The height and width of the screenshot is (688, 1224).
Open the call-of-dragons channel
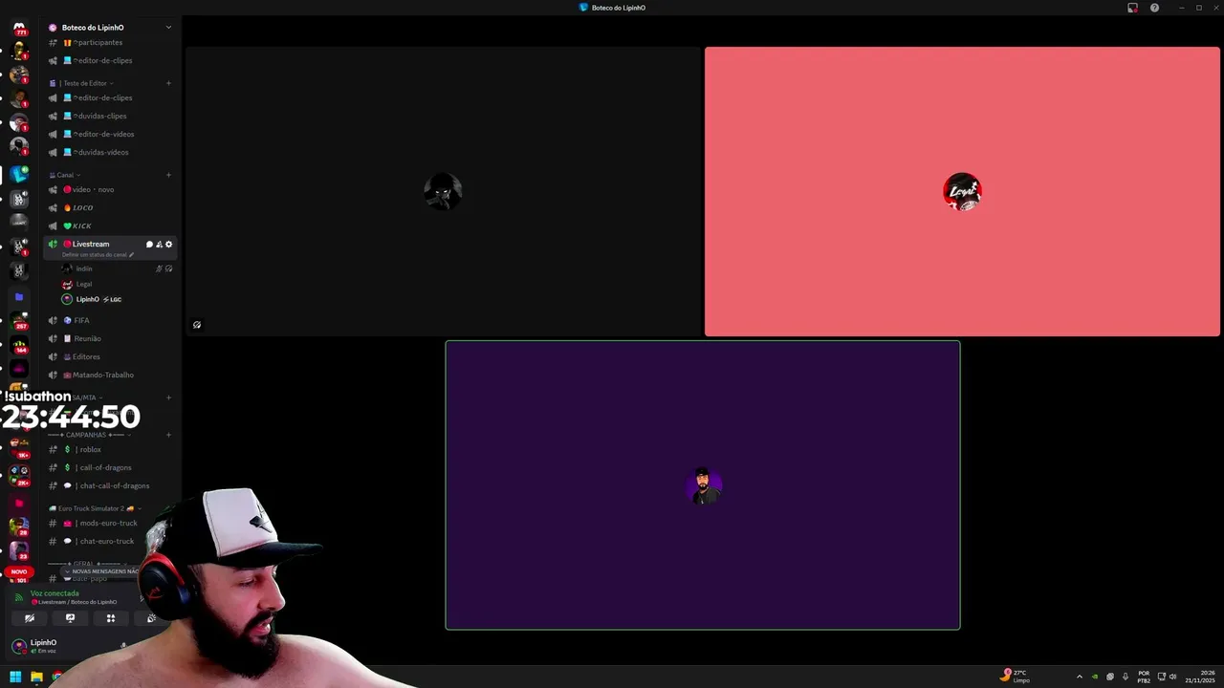[110, 467]
